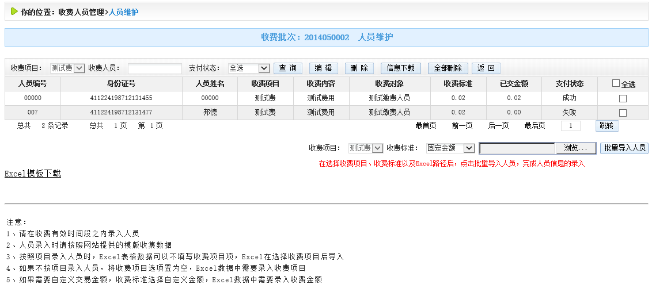Expand the 支付状态 dropdown
The height and width of the screenshot is (288, 652).
(x=249, y=68)
